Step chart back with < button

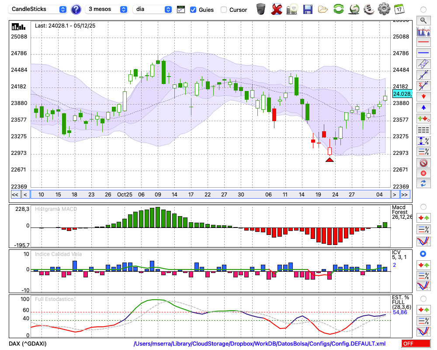point(25,195)
